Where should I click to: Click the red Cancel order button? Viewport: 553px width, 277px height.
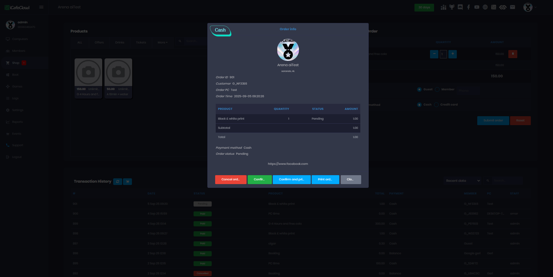pos(231,179)
